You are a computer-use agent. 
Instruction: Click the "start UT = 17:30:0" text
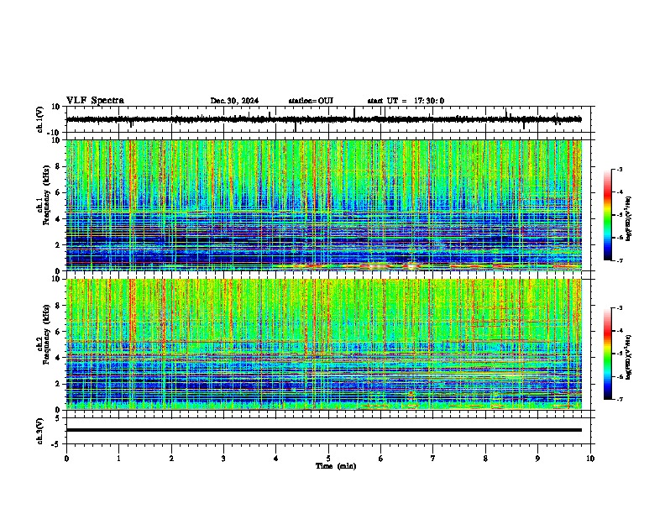point(406,101)
